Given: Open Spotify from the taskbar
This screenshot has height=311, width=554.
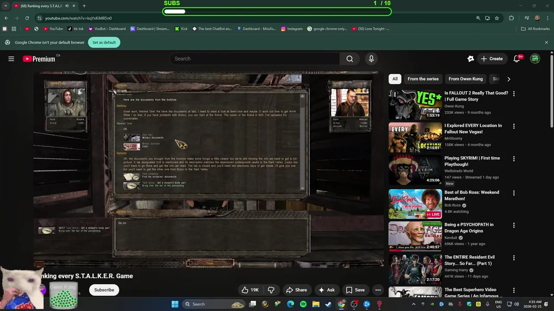Looking at the screenshot, I should [x=303, y=304].
